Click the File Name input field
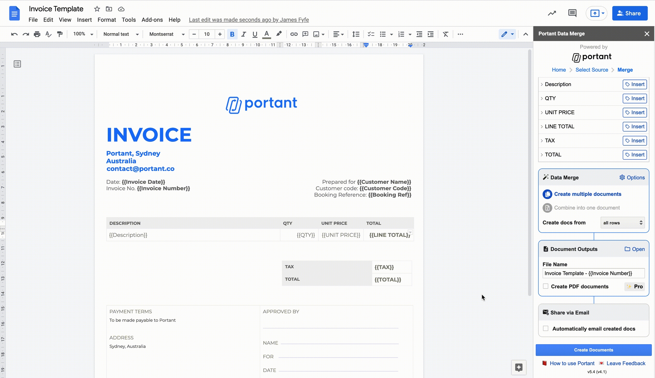655x378 pixels. 593,273
